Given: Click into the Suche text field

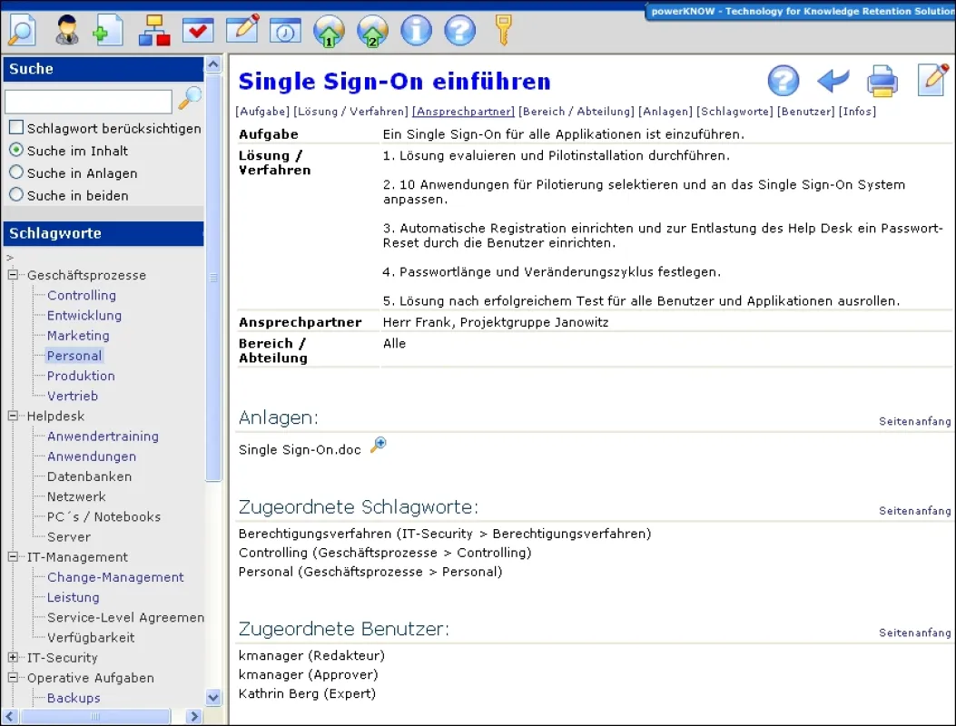Looking at the screenshot, I should click(88, 102).
